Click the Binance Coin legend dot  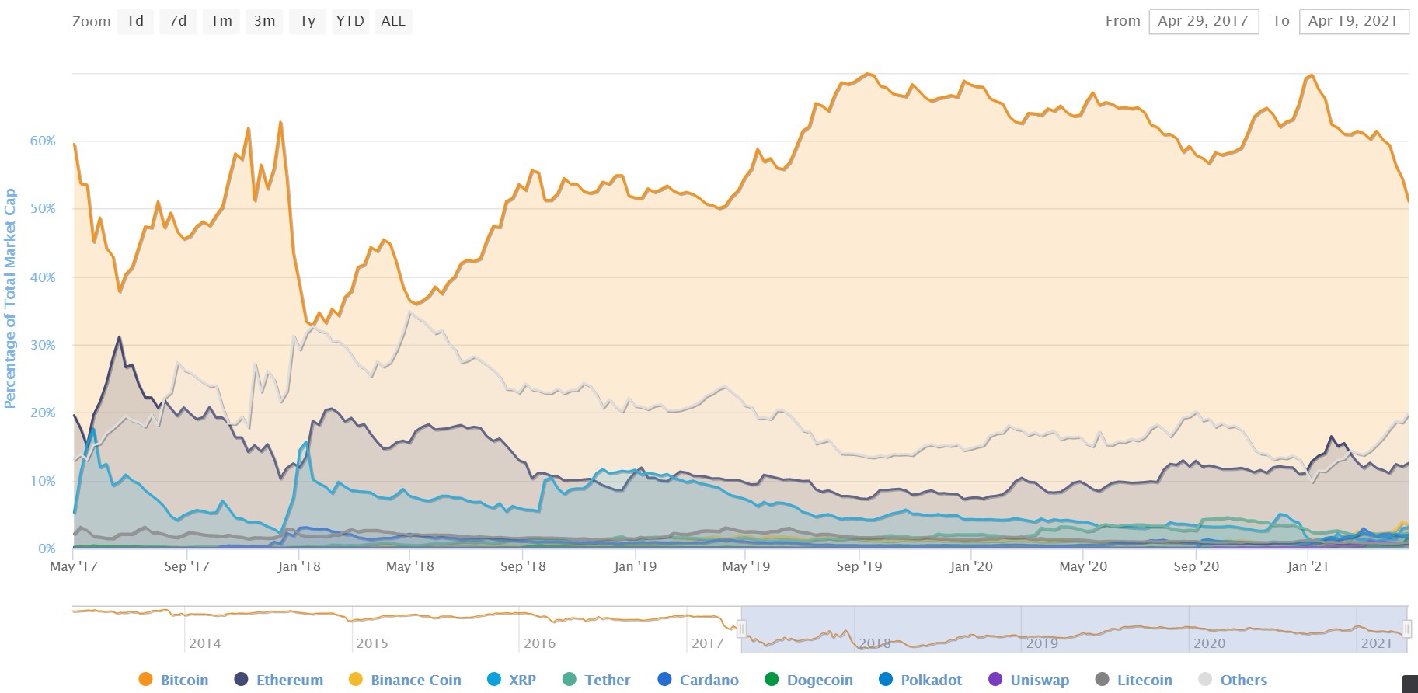[355, 680]
